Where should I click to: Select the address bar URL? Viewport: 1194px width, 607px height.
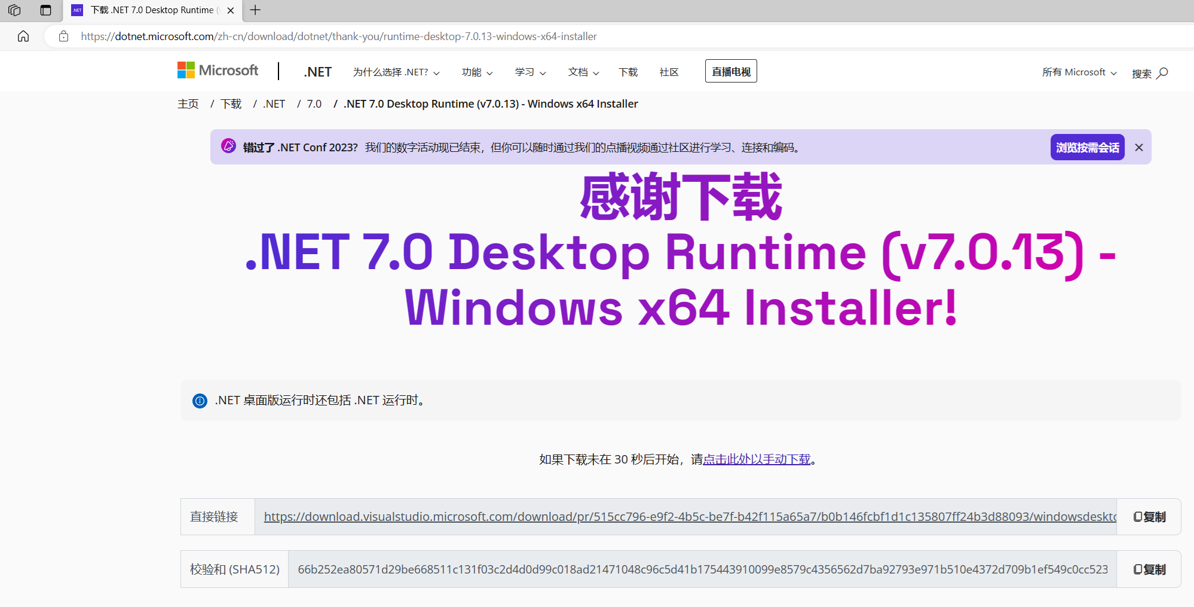pyautogui.click(x=339, y=36)
